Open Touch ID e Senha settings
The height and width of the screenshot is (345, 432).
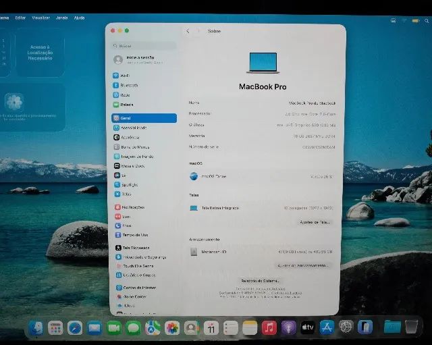click(135, 266)
